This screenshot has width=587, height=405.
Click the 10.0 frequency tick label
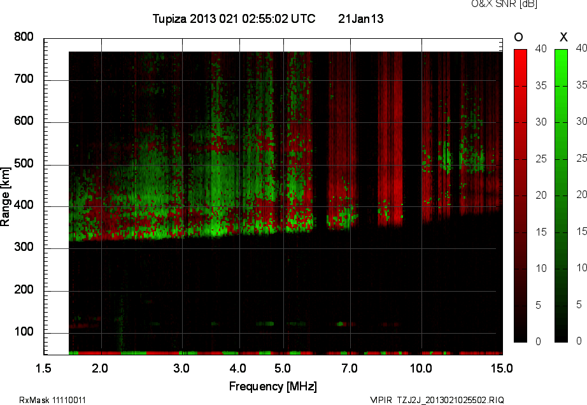coord(421,368)
